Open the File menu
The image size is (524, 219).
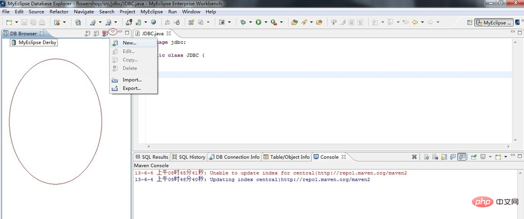pos(6,12)
